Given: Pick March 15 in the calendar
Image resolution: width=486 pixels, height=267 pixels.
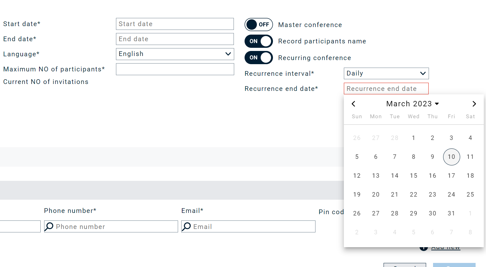Looking at the screenshot, I should tap(414, 176).
